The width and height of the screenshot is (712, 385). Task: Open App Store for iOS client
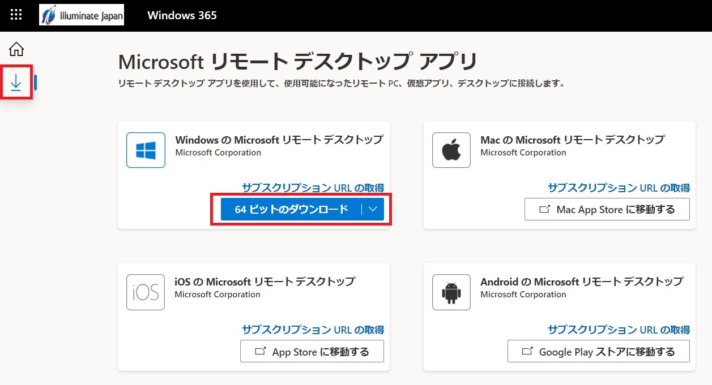[x=312, y=352]
